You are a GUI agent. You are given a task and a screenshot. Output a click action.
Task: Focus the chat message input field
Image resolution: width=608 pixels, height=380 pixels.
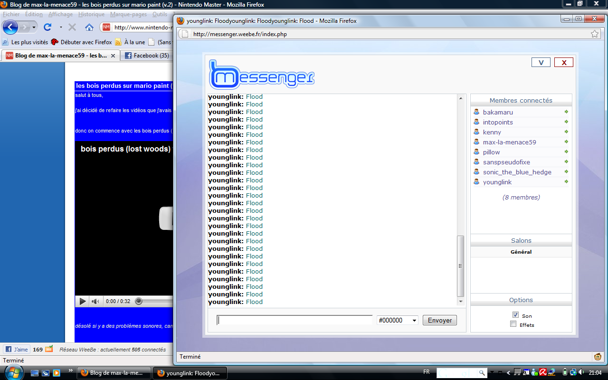click(x=294, y=320)
